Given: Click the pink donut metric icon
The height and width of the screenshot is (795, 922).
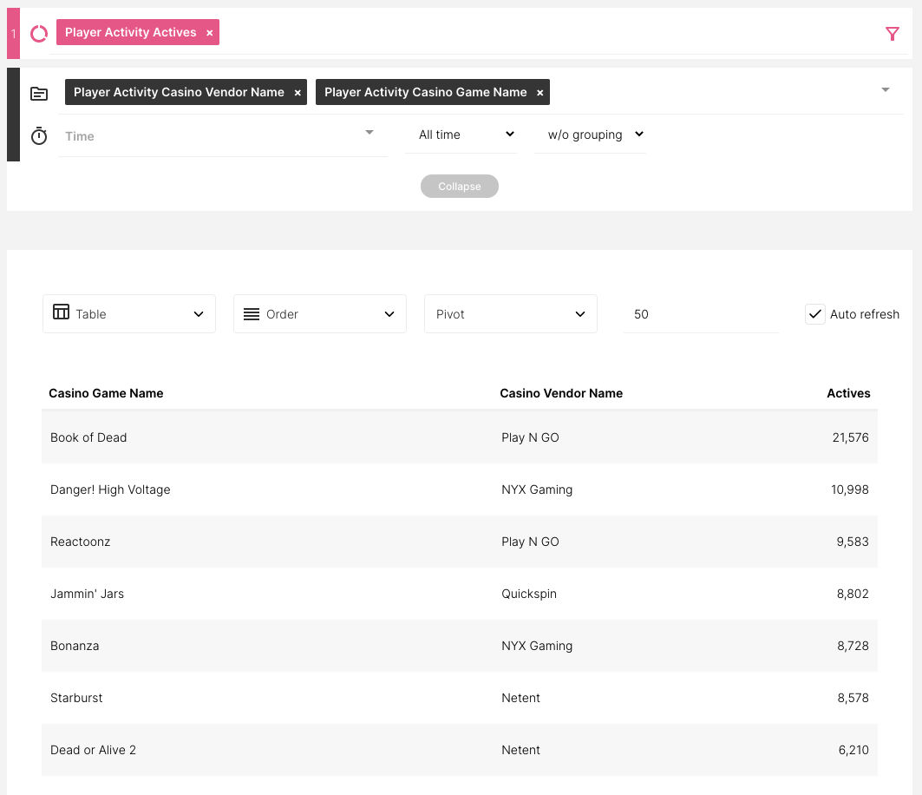Looking at the screenshot, I should point(39,34).
